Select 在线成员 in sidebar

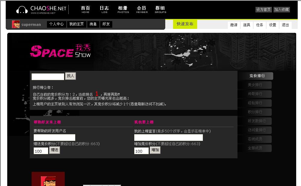(255, 139)
